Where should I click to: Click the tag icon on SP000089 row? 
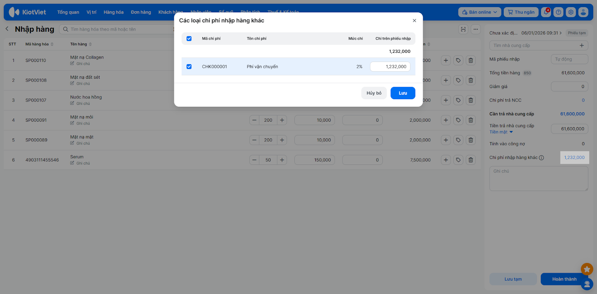point(458,140)
